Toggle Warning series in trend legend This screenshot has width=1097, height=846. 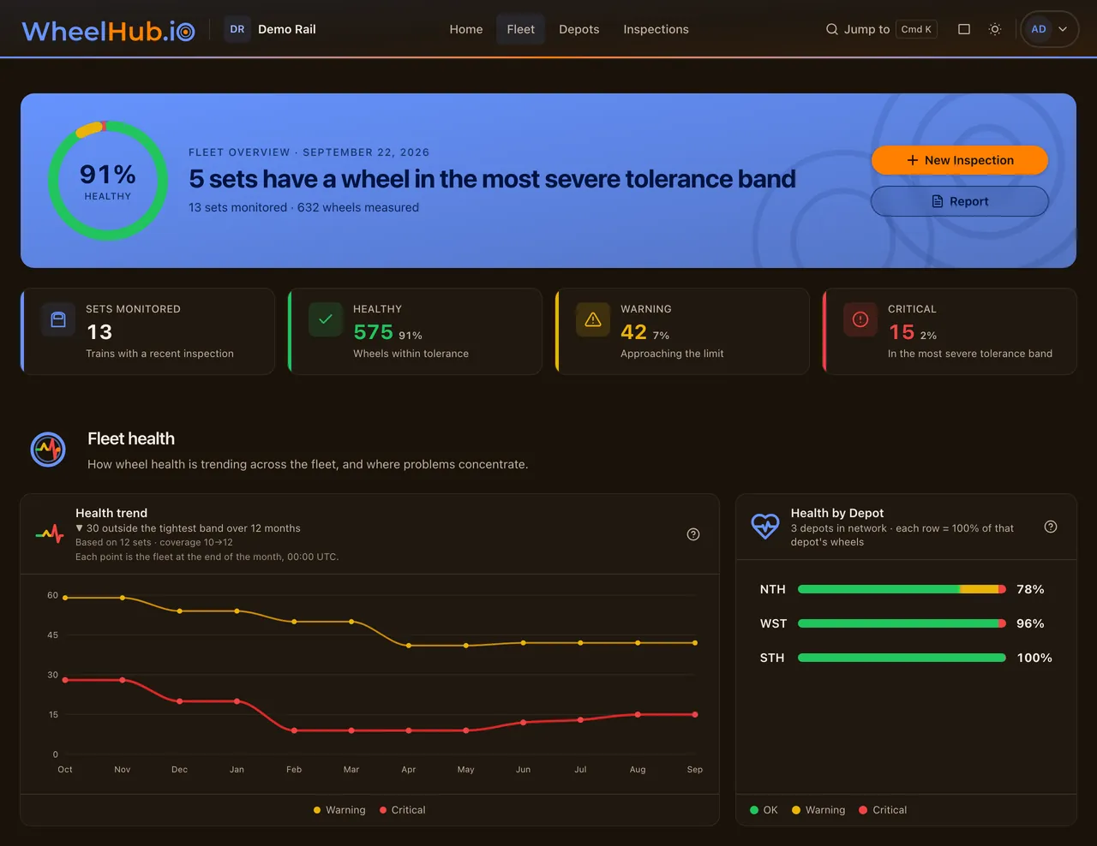point(339,810)
